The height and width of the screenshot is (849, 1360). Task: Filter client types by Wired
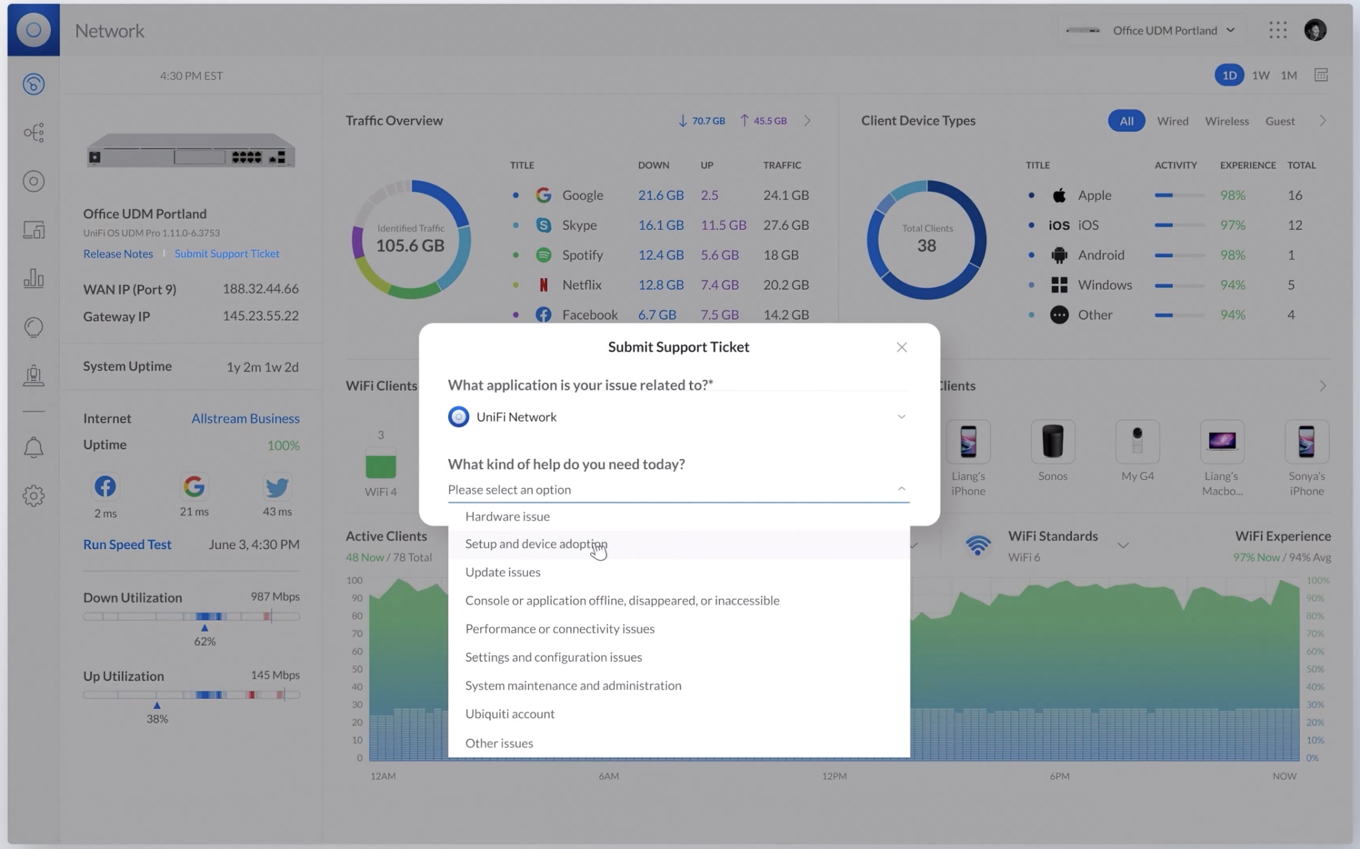coord(1173,121)
